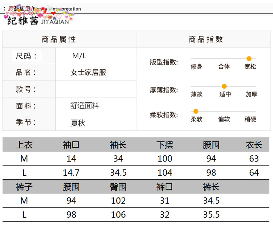Image resolution: width=273 pixels, height=226 pixels.
Task: Click the 102 hip value
Action: click(118, 200)
